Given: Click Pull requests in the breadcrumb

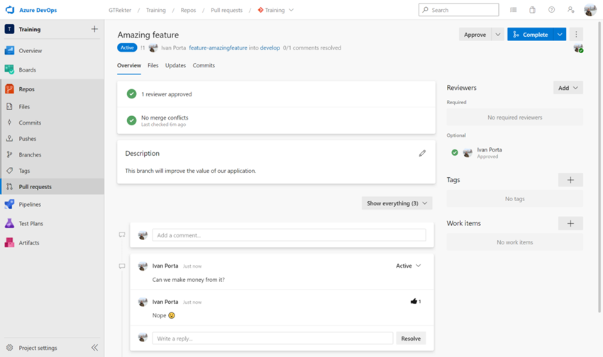Looking at the screenshot, I should click(x=226, y=10).
